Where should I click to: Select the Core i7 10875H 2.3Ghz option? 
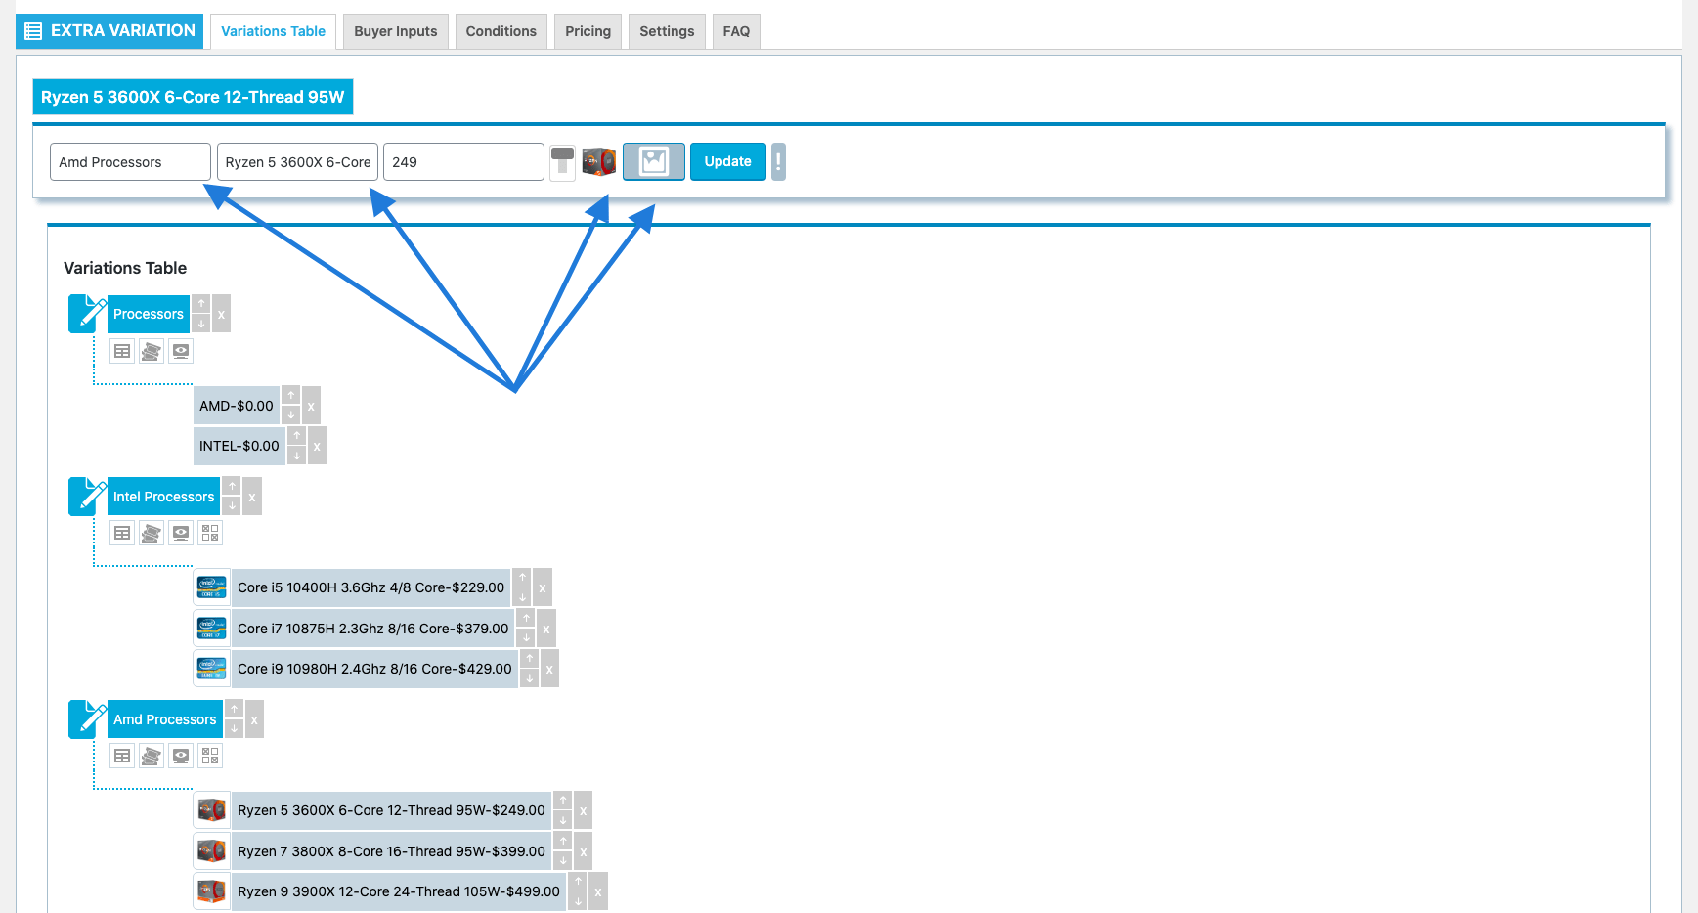click(373, 629)
